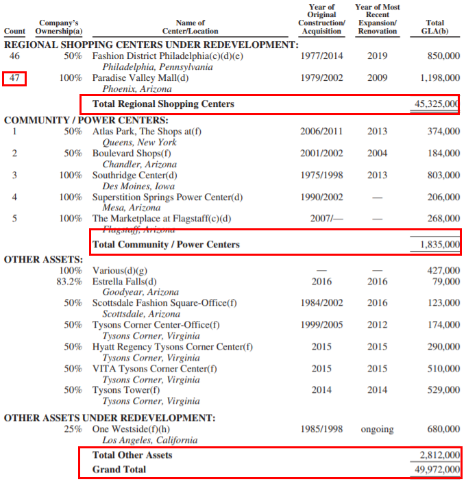Click count number 47
The image size is (466, 484).
[x=14, y=77]
